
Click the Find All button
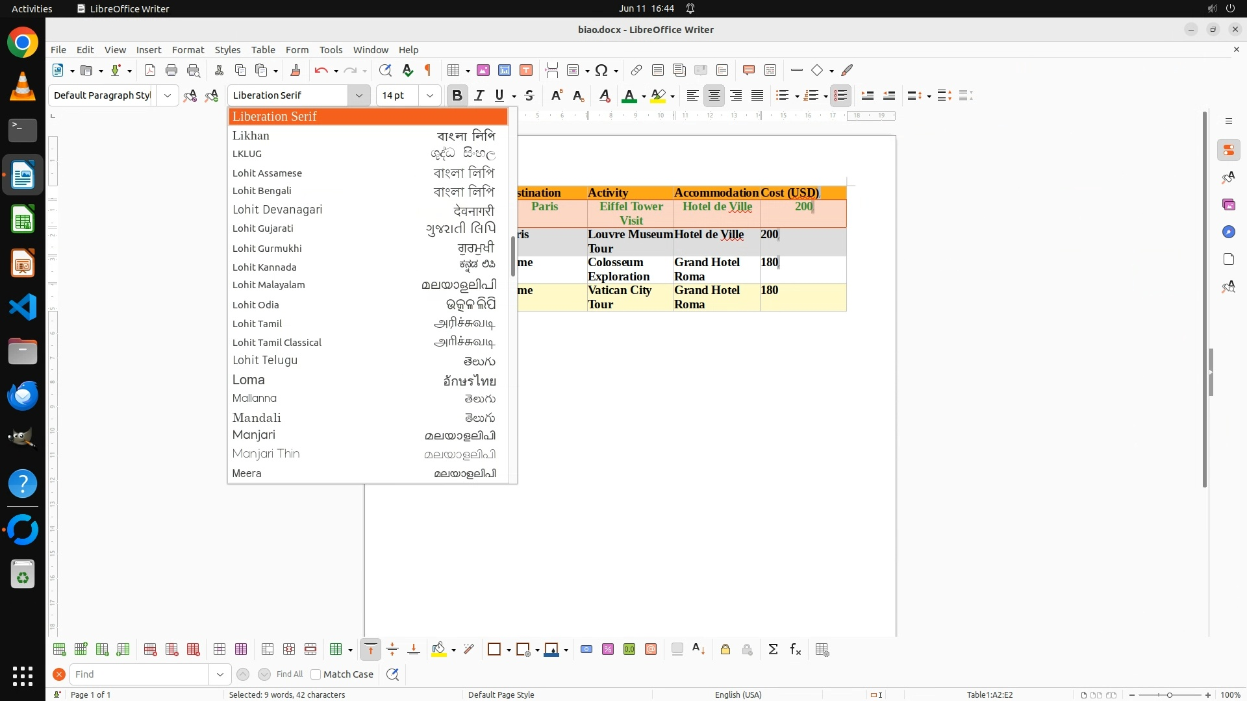289,674
